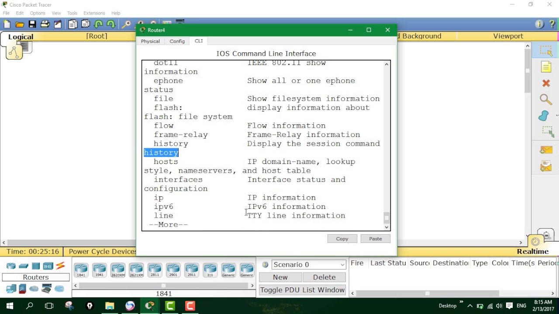Choose the Place Note tool
The width and height of the screenshot is (559, 314).
click(x=546, y=67)
